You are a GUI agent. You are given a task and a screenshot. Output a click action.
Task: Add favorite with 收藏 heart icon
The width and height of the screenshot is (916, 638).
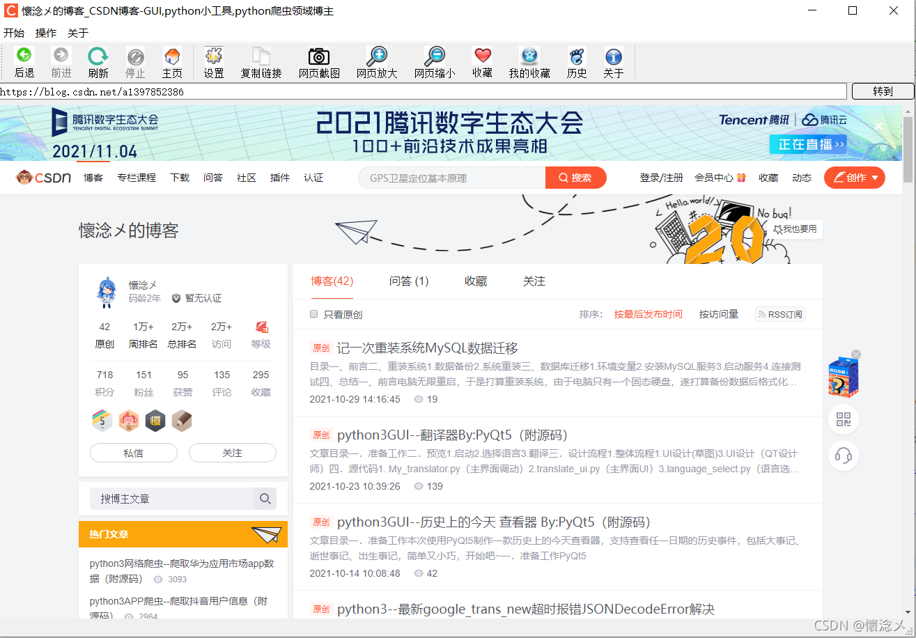tap(482, 56)
